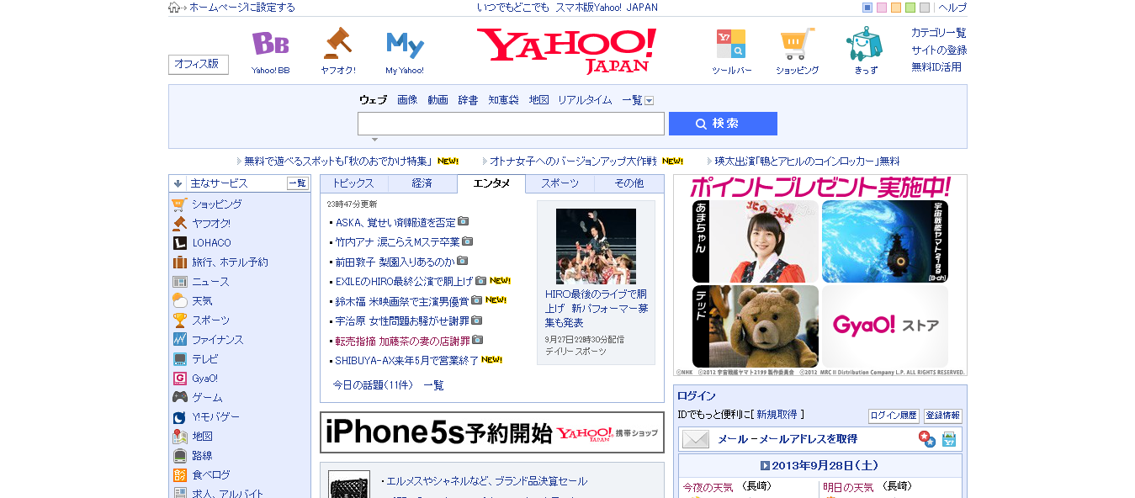Switch to the トピックス news tab
The height and width of the screenshot is (498, 1135).
(x=353, y=183)
